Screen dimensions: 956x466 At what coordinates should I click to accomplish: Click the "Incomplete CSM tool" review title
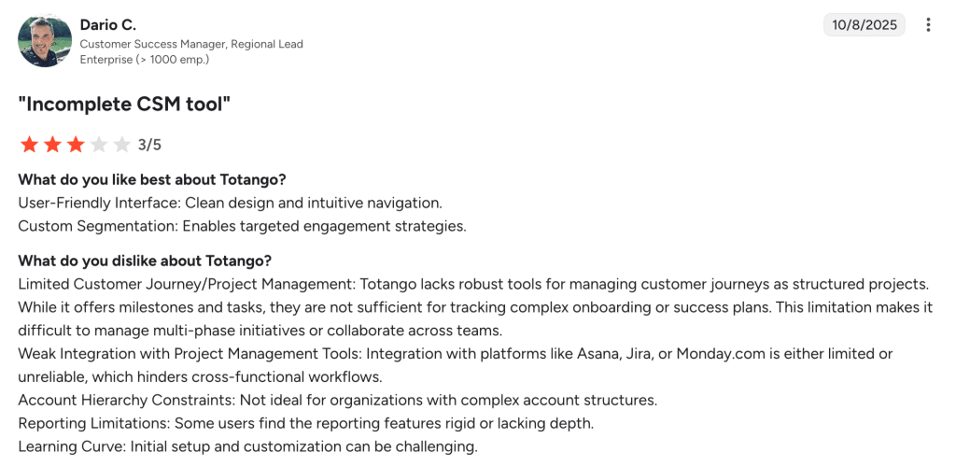pos(124,105)
